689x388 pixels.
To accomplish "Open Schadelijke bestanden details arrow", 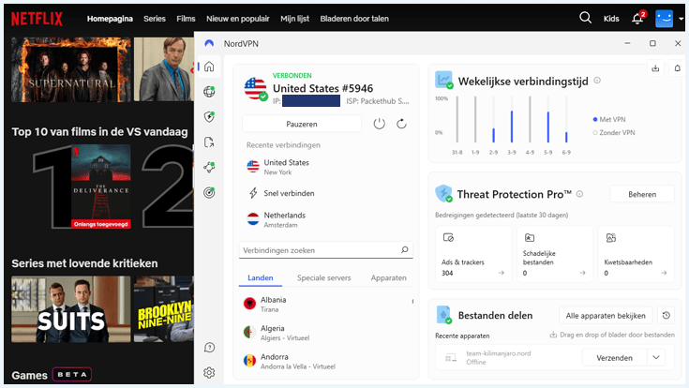I will click(x=583, y=273).
